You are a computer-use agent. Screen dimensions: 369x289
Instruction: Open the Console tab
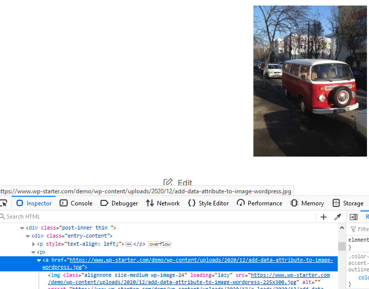(76, 203)
